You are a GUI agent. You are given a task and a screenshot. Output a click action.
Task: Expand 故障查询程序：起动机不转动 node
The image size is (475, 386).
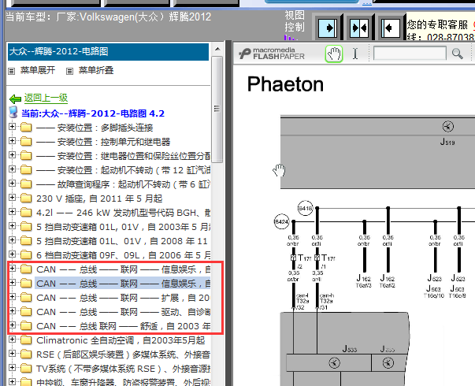[12, 183]
